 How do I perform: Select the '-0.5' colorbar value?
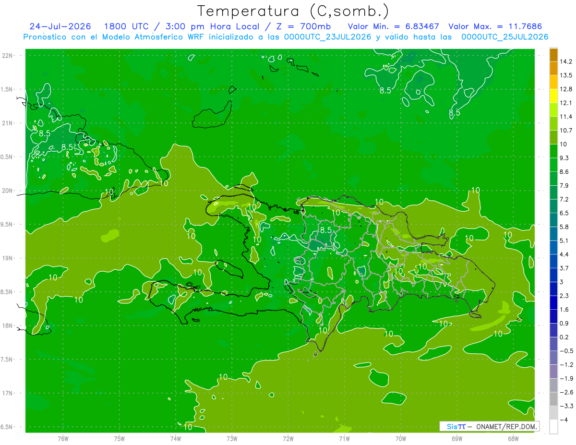[x=566, y=351]
